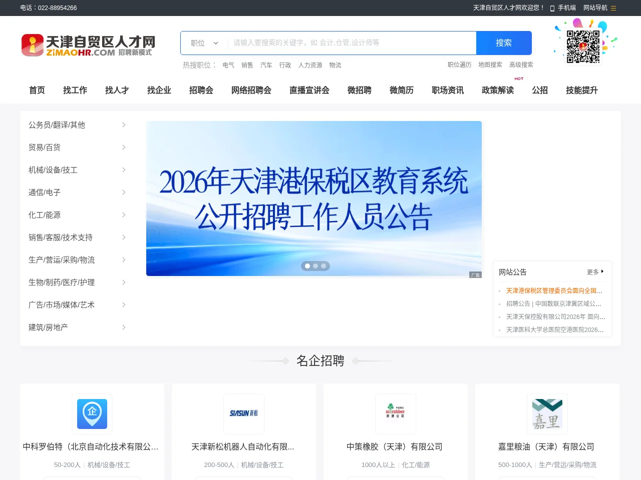641x480 pixels.
Task: Open the 手机端 mobile phone icon link
Action: pos(552,8)
